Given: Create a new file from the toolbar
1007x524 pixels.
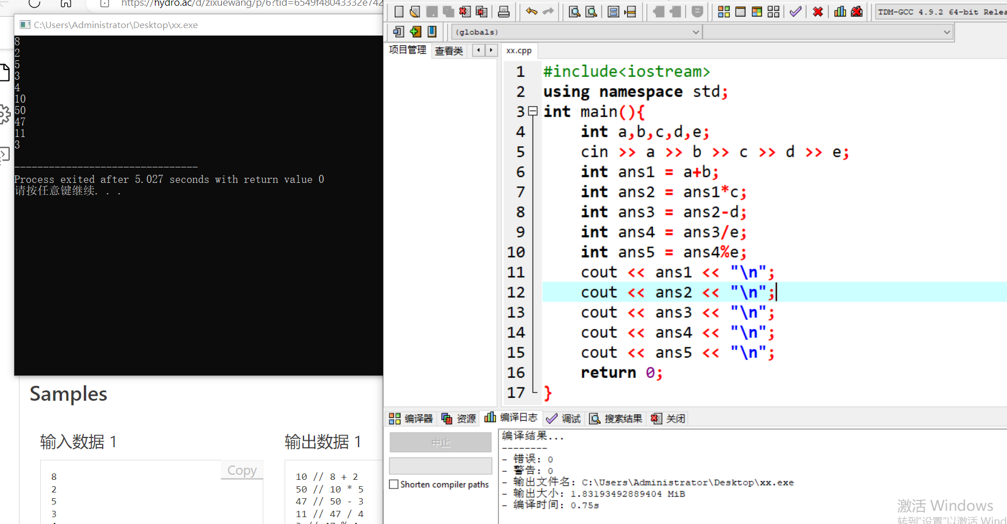Looking at the screenshot, I should [399, 12].
